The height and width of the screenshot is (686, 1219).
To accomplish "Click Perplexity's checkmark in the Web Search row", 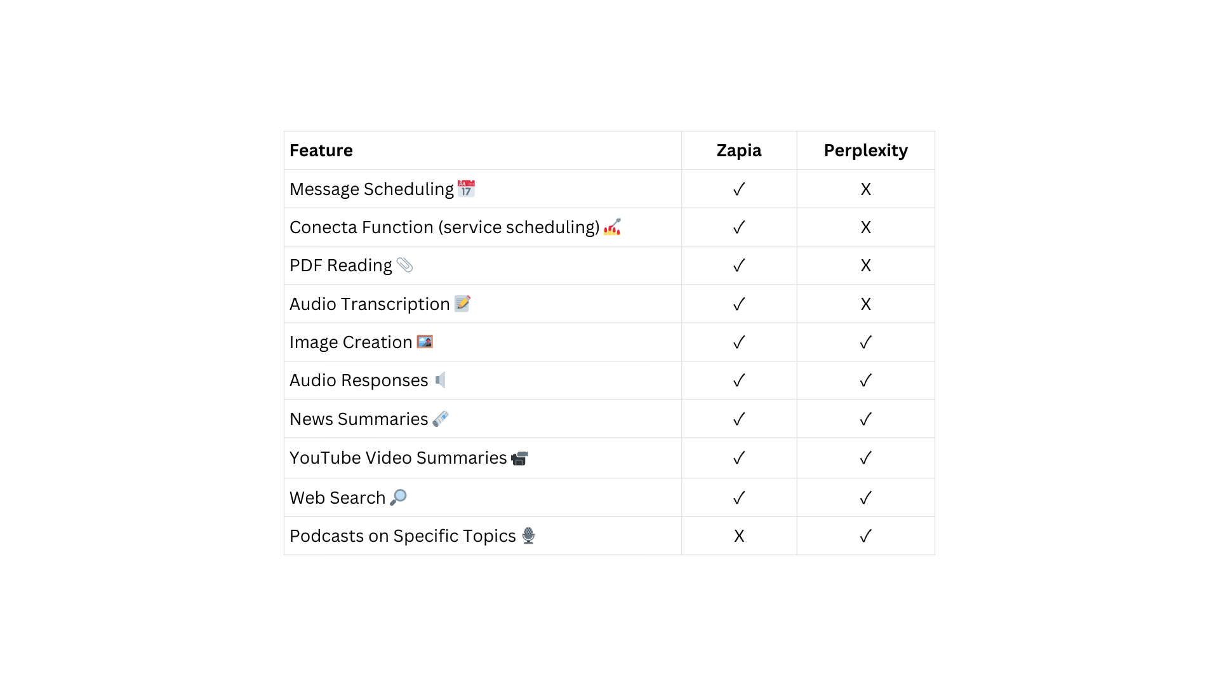I will tap(865, 498).
